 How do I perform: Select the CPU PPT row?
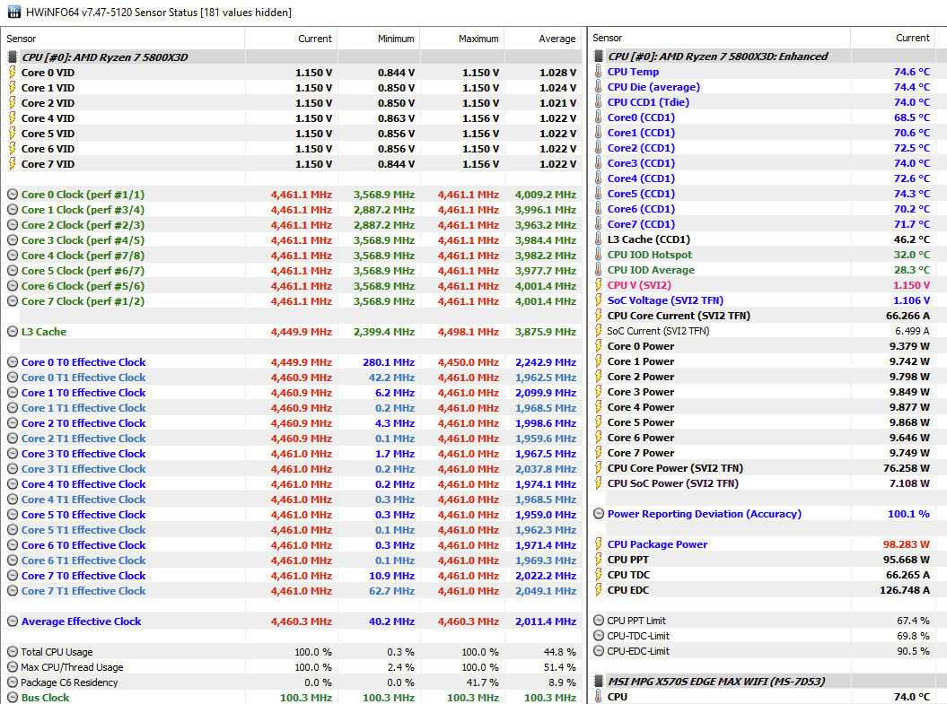click(x=767, y=560)
